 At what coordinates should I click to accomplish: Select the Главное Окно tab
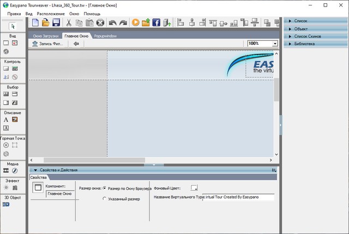[76, 36]
